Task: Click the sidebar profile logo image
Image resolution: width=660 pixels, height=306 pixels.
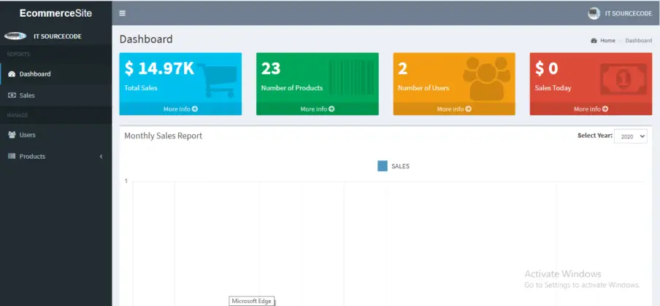Action: (15, 36)
